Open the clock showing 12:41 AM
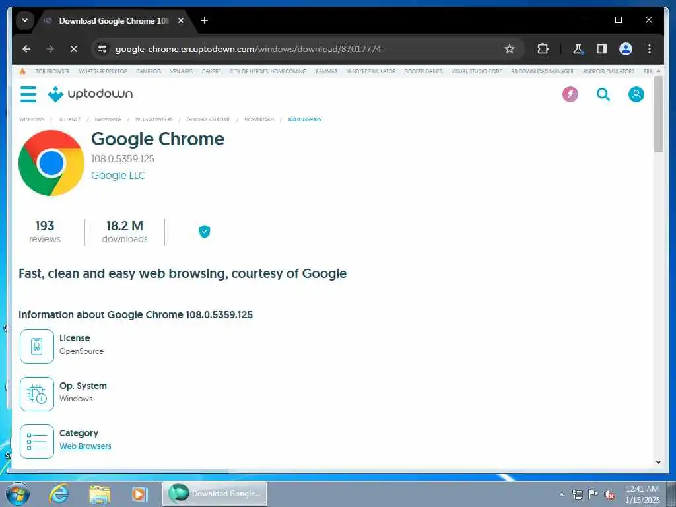The width and height of the screenshot is (676, 507). [x=642, y=494]
